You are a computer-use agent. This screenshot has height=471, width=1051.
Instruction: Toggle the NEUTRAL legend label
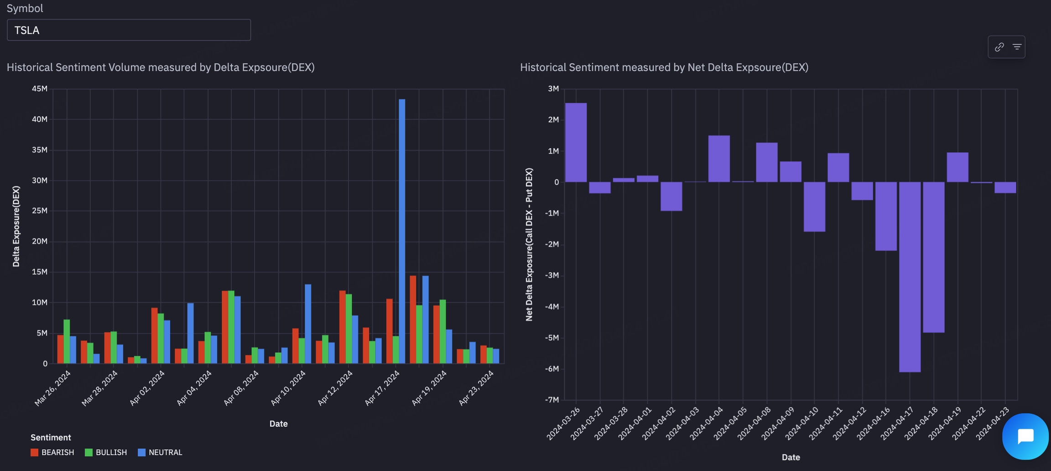click(165, 452)
